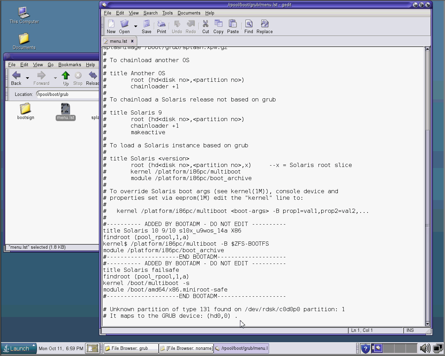Expand the recent files arrow next to Open
Viewport: 445px width, 356px height.
click(136, 27)
